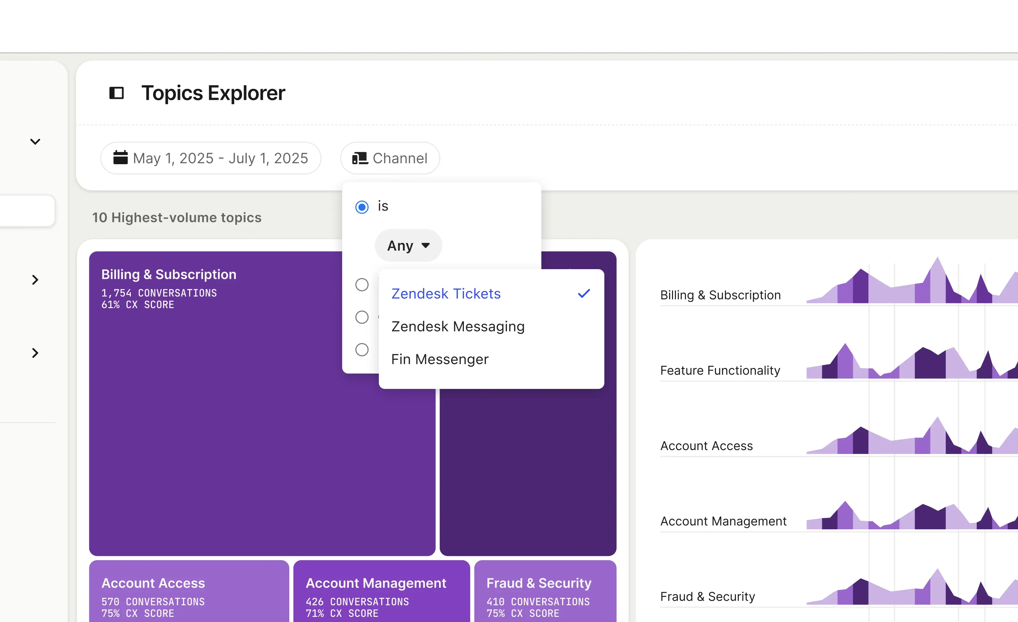1018x622 pixels.
Task: Choose the last radio option in popup
Action: [x=362, y=350]
